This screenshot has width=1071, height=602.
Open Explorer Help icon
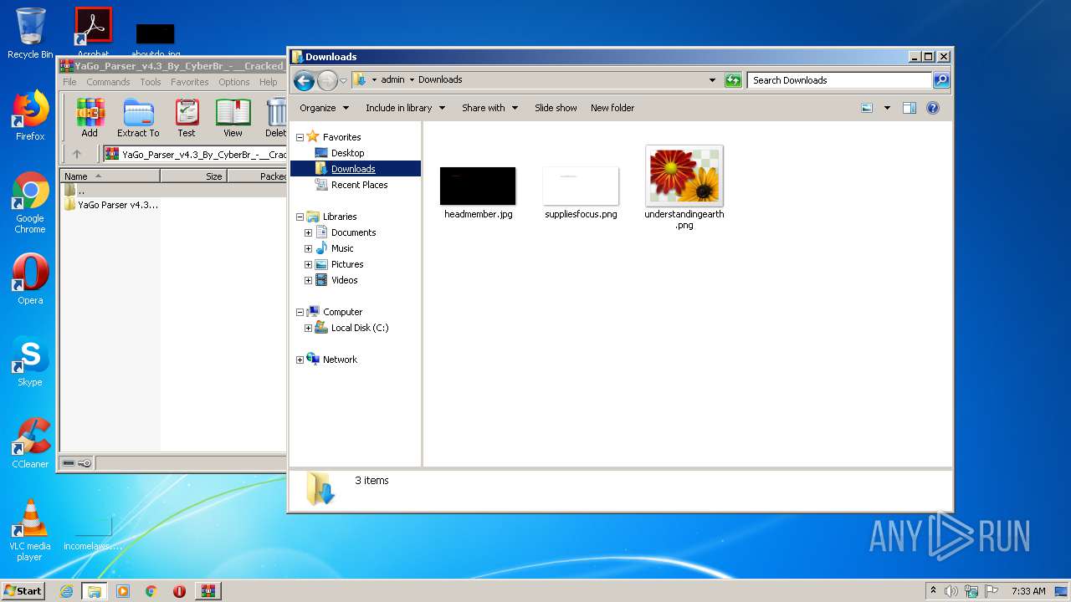pos(933,108)
